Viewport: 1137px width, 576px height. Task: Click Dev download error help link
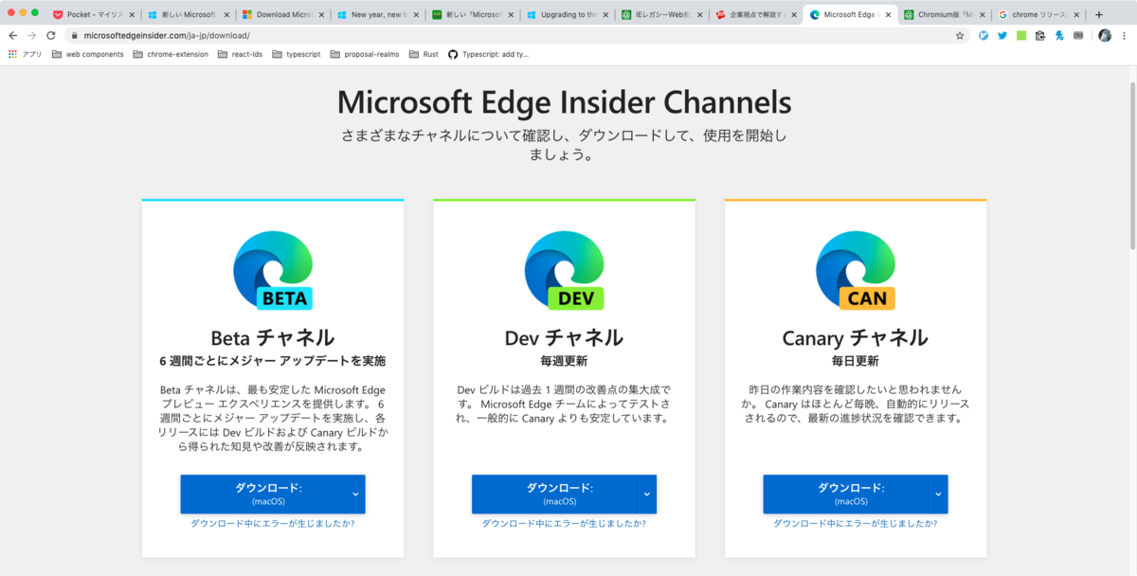(565, 523)
